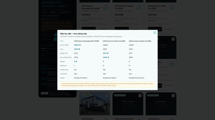Click the 'length (ft)' row label

[x=64, y=53]
